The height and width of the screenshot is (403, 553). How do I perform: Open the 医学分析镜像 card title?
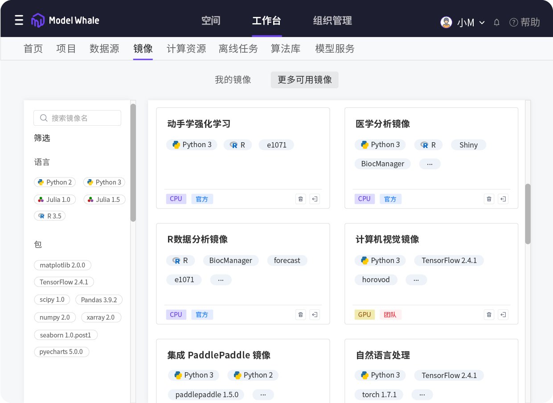pyautogui.click(x=383, y=124)
